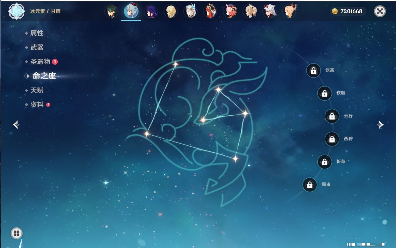Select the 履虫 constellation lock icon
The image size is (396, 248).
click(x=310, y=185)
